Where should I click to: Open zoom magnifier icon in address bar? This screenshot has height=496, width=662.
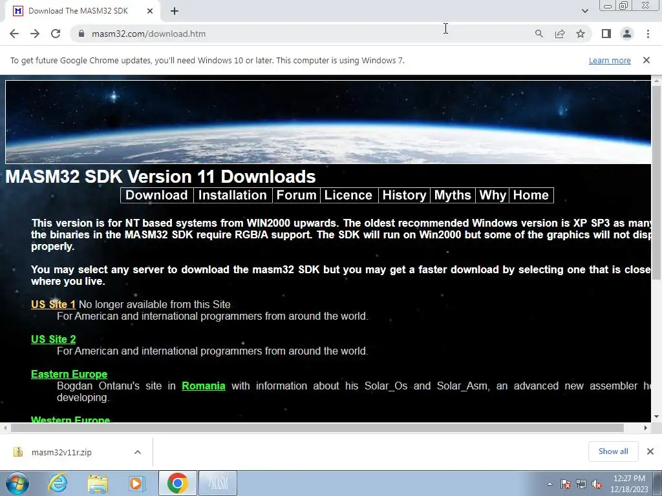click(x=539, y=34)
